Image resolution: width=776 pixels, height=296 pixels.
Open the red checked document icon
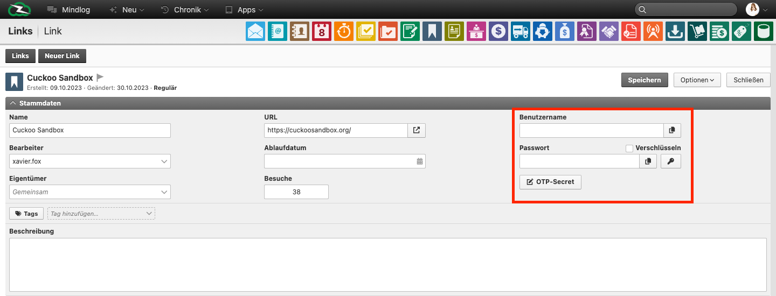tap(631, 31)
